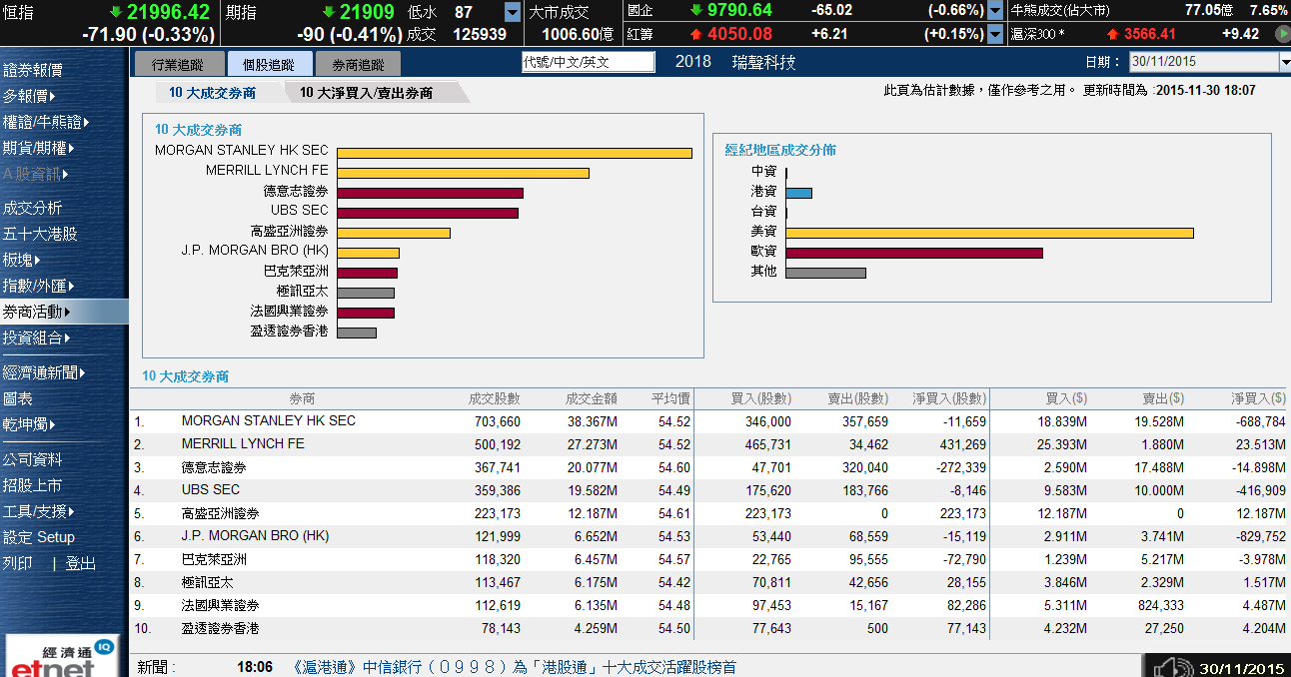Click the 歐資 red bar in distribution chart

pos(914,253)
